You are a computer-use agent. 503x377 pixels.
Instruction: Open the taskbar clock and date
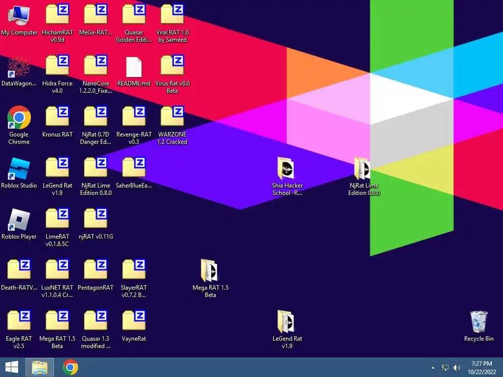(482, 368)
